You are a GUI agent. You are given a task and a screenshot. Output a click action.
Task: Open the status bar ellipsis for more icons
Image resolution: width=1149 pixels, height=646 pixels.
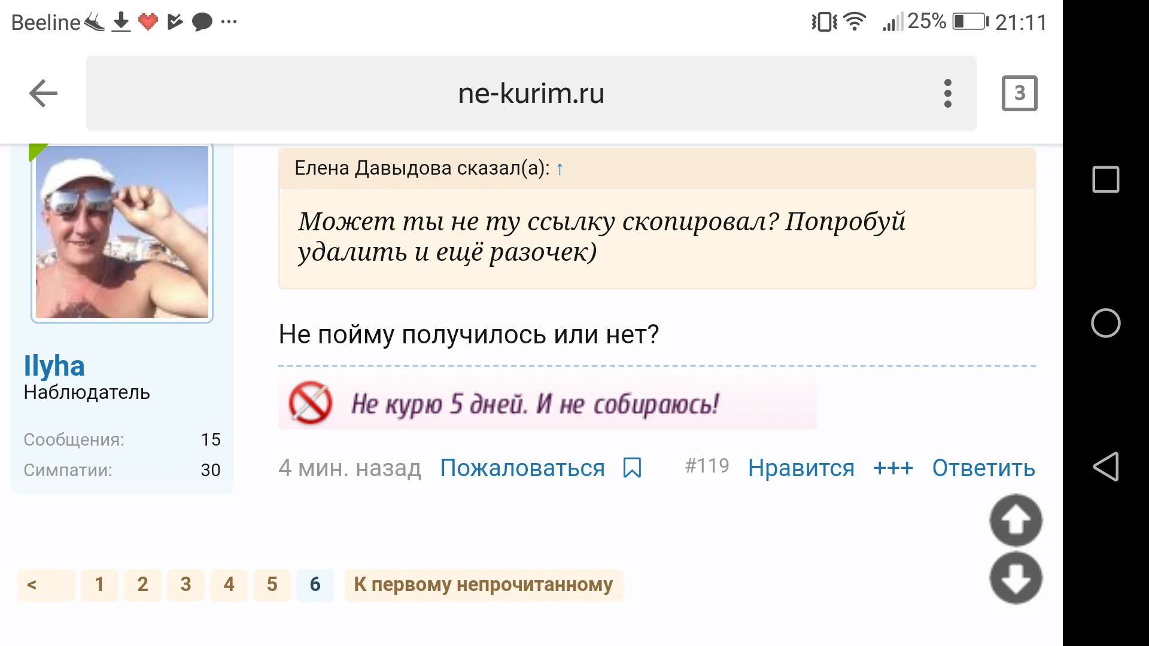tap(228, 22)
